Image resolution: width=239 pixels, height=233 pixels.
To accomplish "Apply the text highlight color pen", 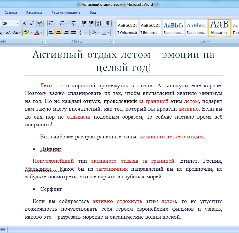I will pyautogui.click(x=26, y=33).
